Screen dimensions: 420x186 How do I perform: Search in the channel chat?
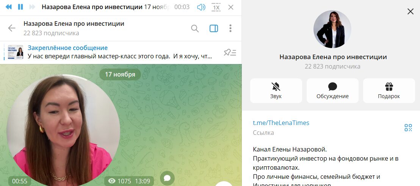(x=195, y=28)
